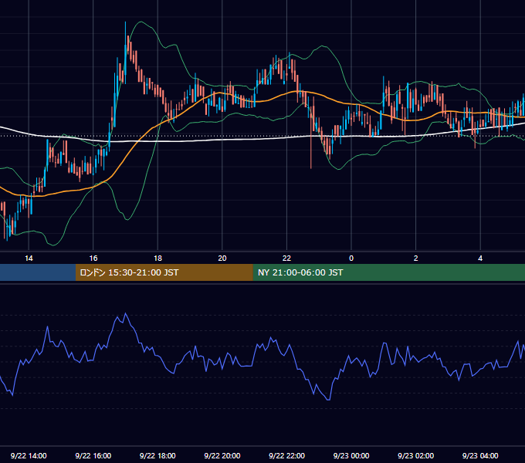
Task: Click the time axis label 2
Action: click(416, 259)
